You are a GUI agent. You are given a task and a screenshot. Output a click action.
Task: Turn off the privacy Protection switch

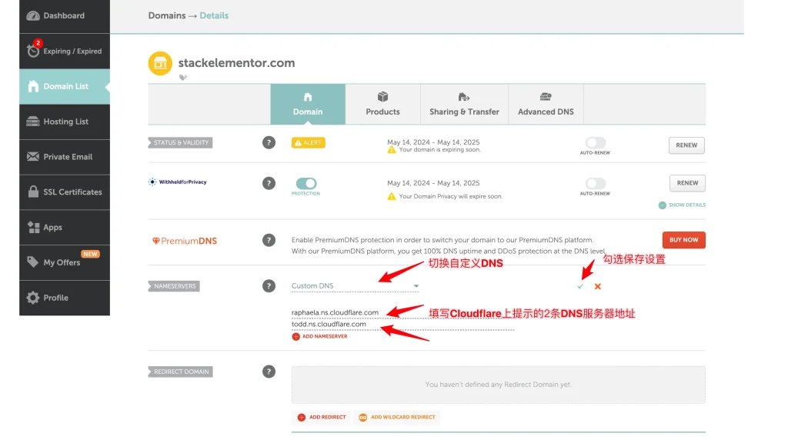[x=306, y=184]
